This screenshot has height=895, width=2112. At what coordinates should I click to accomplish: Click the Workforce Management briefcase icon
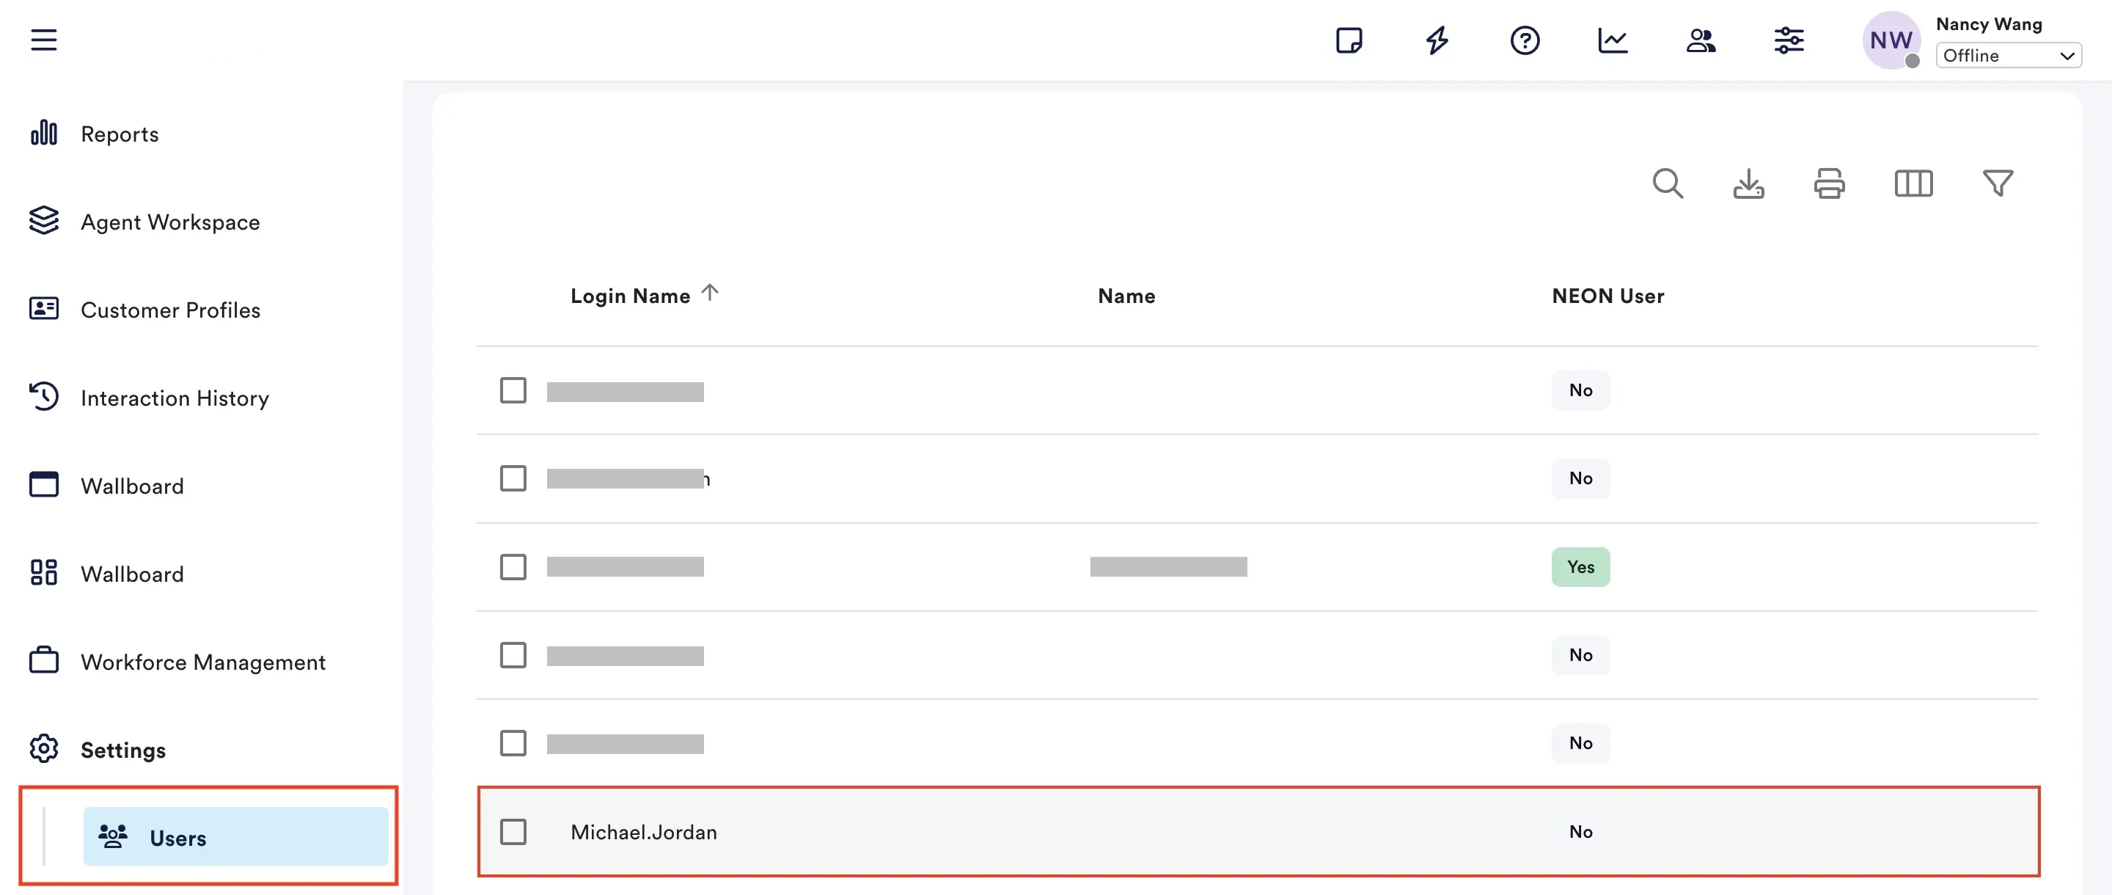pos(43,660)
